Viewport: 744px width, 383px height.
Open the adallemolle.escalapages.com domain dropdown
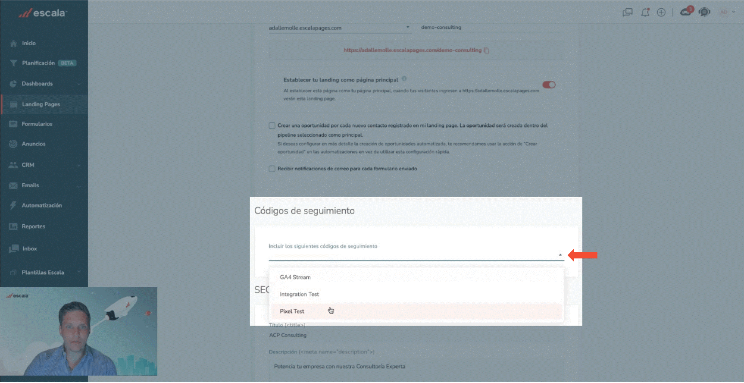coord(339,28)
